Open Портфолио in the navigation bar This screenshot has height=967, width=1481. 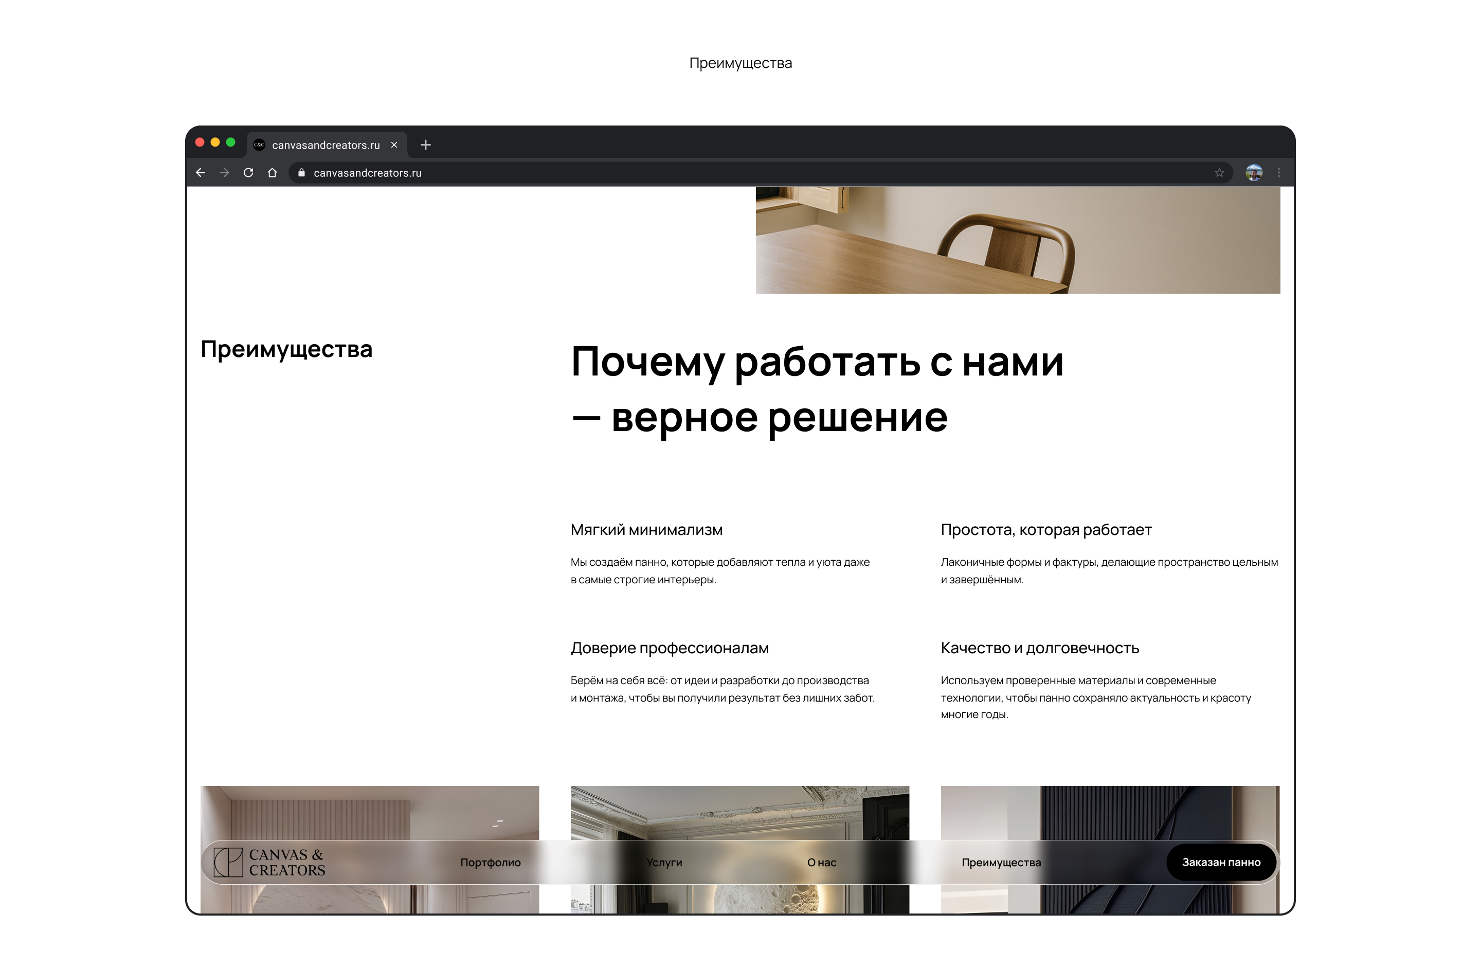click(x=491, y=862)
